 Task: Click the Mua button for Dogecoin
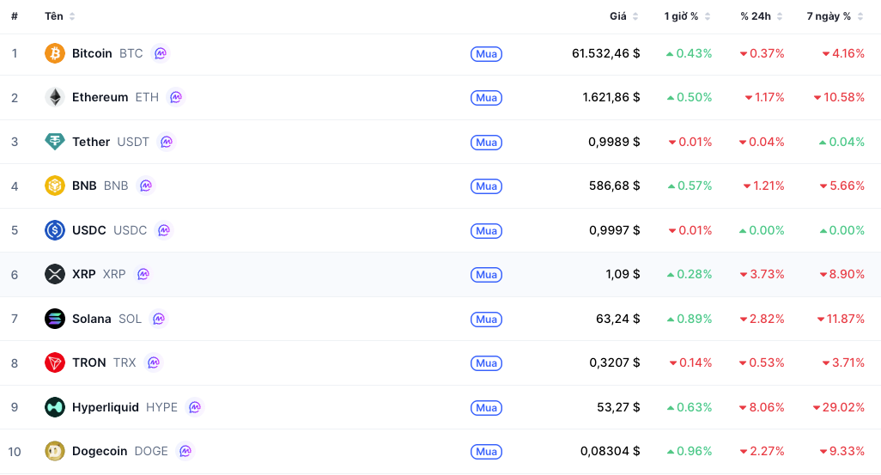(486, 452)
